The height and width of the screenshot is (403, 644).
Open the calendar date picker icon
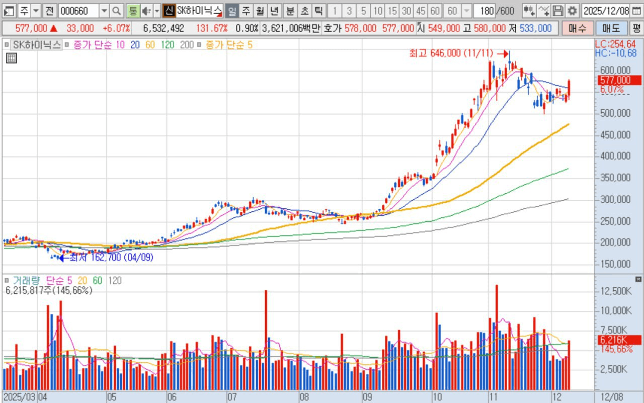tap(636, 11)
